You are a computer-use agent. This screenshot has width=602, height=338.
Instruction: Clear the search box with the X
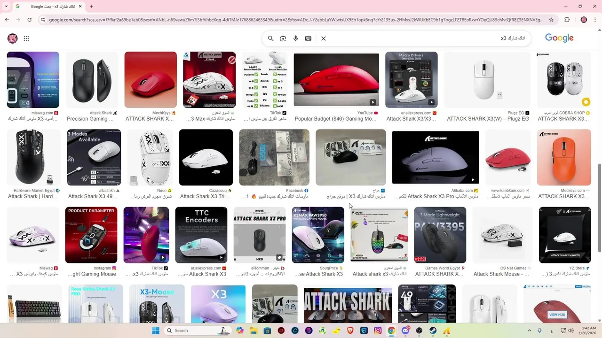click(324, 38)
